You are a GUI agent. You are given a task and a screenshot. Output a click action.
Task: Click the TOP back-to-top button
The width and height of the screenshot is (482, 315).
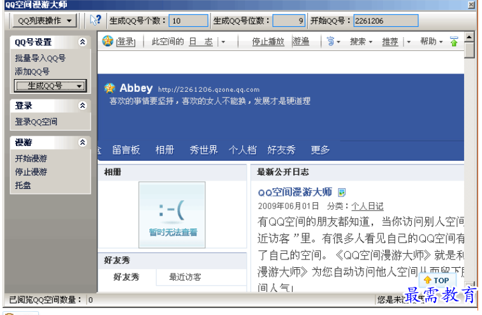click(437, 281)
